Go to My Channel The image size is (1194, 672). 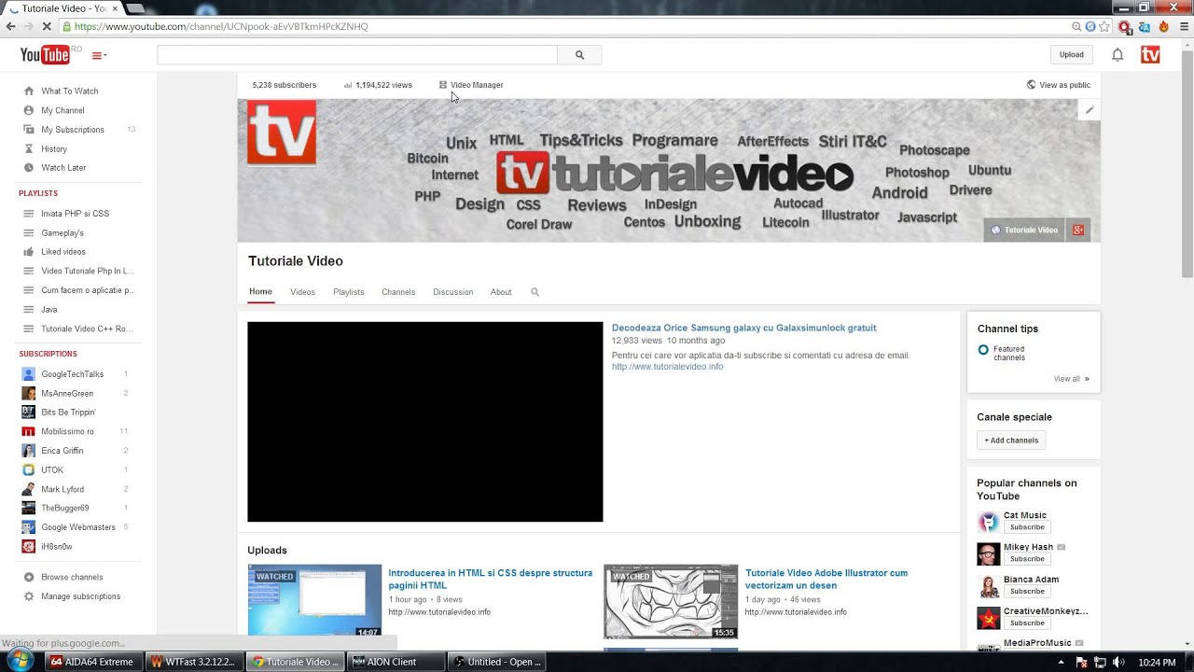[62, 110]
